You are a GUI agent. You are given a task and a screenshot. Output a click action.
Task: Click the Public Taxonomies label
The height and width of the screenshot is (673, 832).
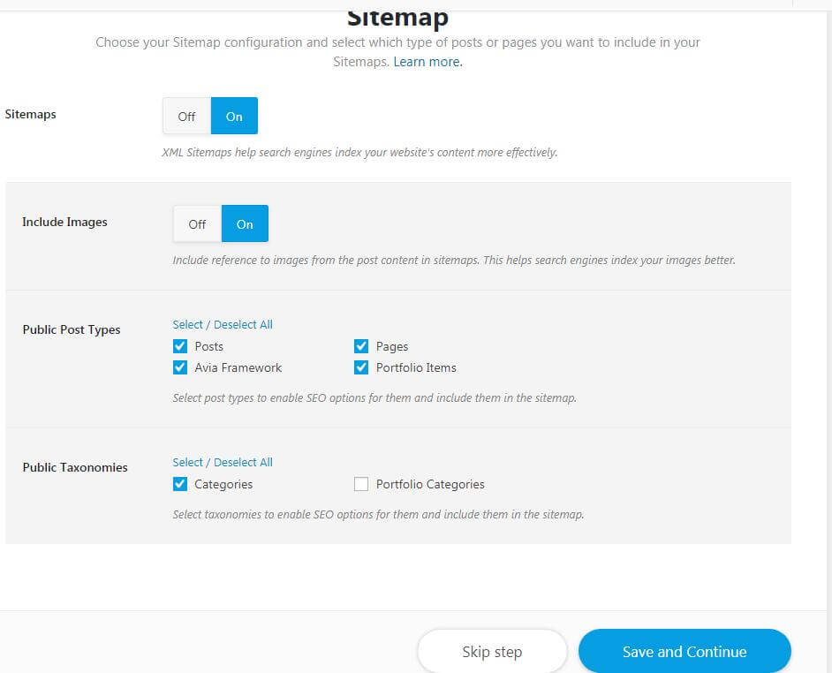click(75, 467)
